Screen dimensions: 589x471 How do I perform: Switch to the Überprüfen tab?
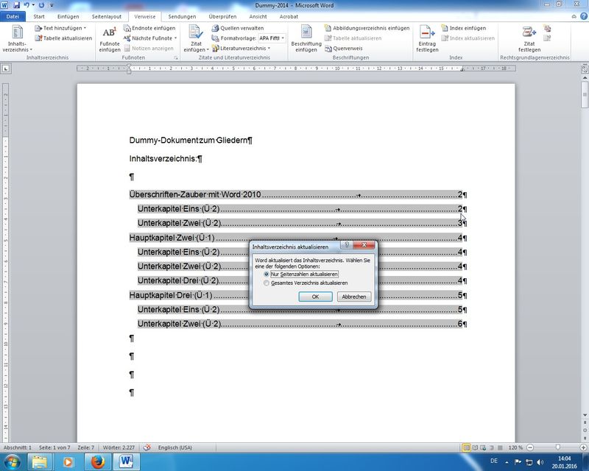tap(222, 16)
